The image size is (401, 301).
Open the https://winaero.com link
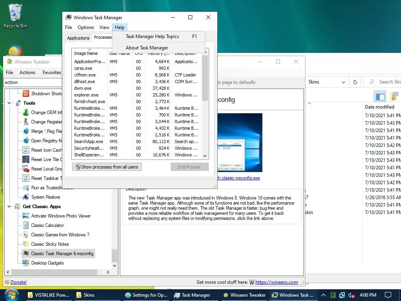tap(276, 282)
